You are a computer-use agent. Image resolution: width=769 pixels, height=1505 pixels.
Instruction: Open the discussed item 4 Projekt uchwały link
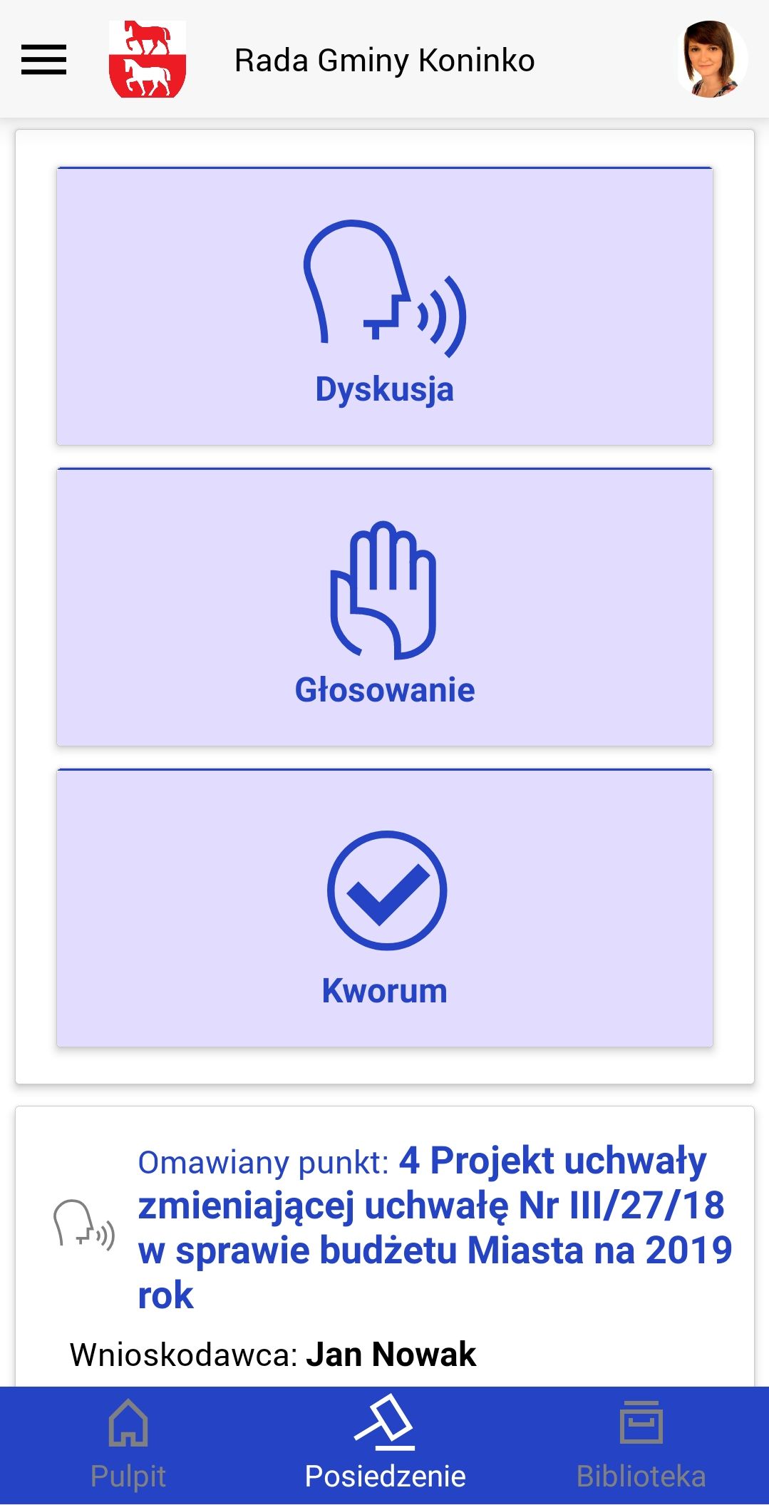[x=435, y=1227]
